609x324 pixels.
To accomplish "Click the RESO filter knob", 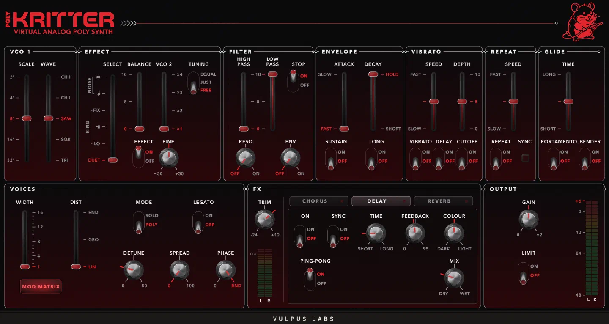I will [x=245, y=158].
